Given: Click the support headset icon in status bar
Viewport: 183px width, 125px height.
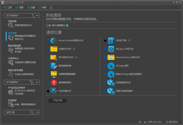Looking at the screenshot, I should tap(140, 122).
